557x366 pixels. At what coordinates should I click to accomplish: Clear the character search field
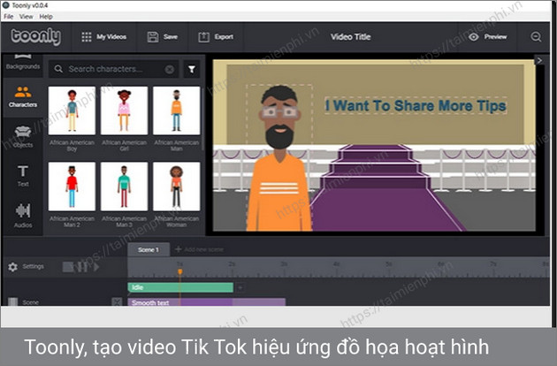pos(170,69)
